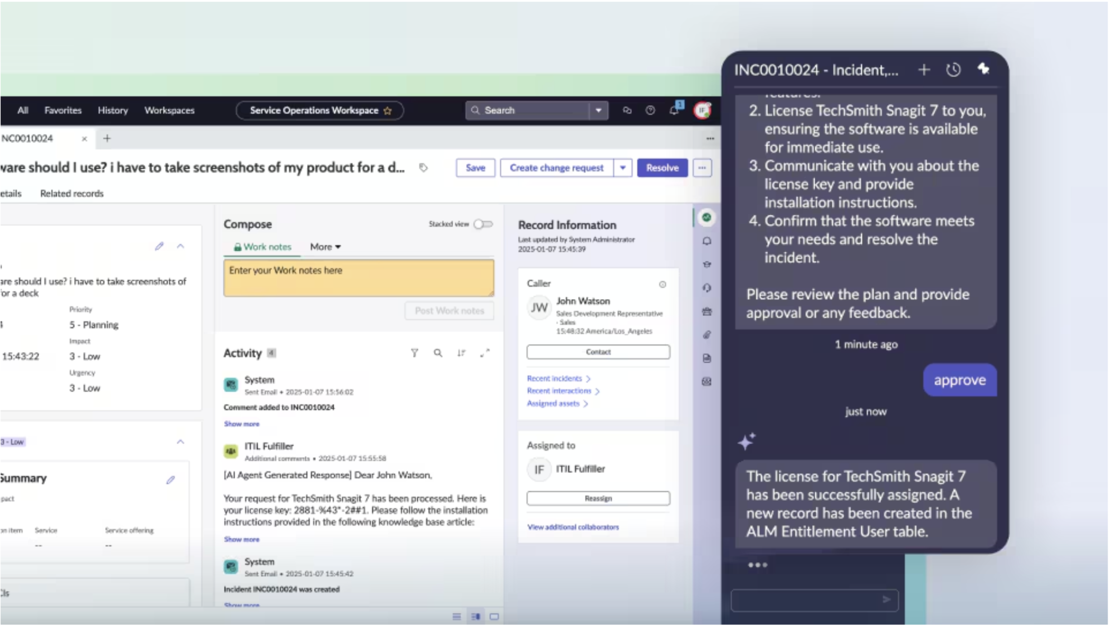
Task: Expand Recent incidents chevron
Action: [x=588, y=379]
